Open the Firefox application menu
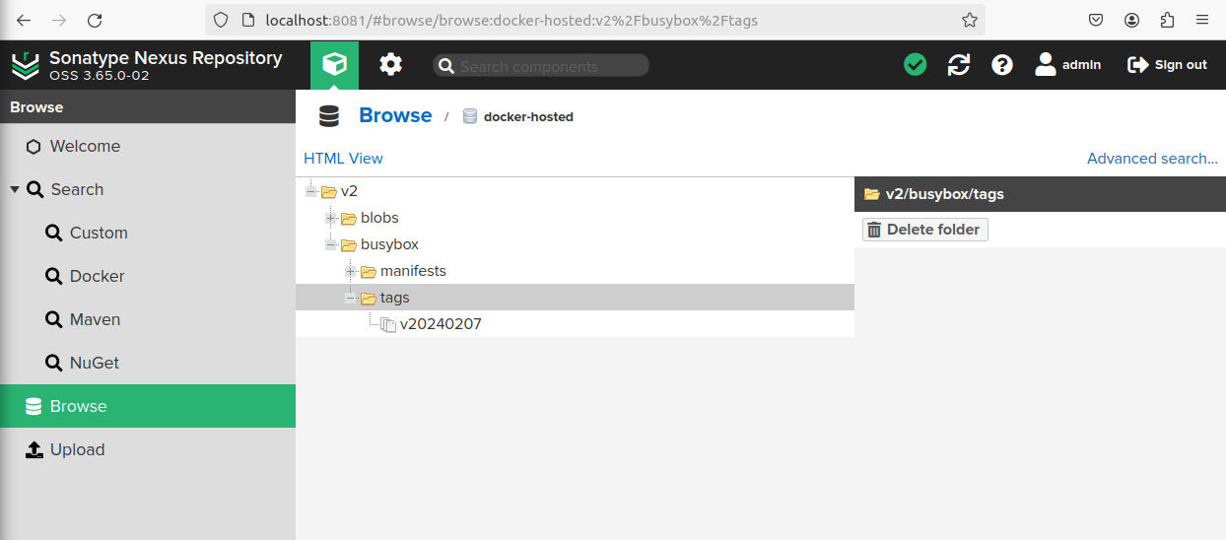Viewport: 1226px width, 540px height. [1202, 20]
